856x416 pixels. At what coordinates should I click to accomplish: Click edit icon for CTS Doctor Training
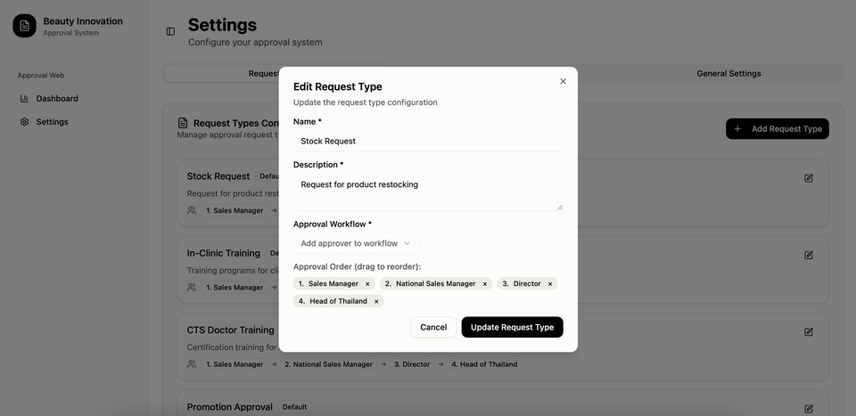pos(808,332)
